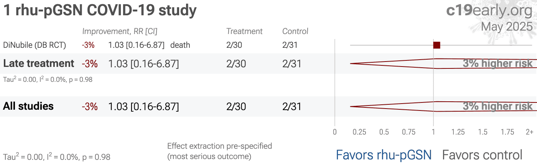537x164 pixels.
Task: Click the '3% higher risk' Late treatment label
Action: click(x=498, y=63)
